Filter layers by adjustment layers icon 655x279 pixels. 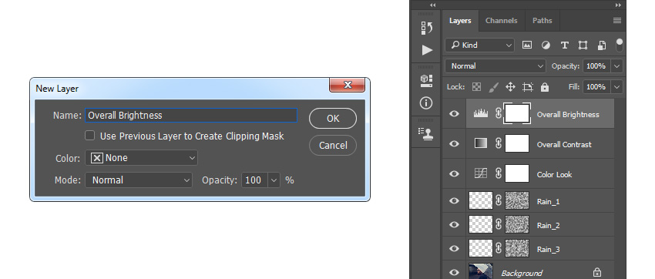click(x=546, y=45)
